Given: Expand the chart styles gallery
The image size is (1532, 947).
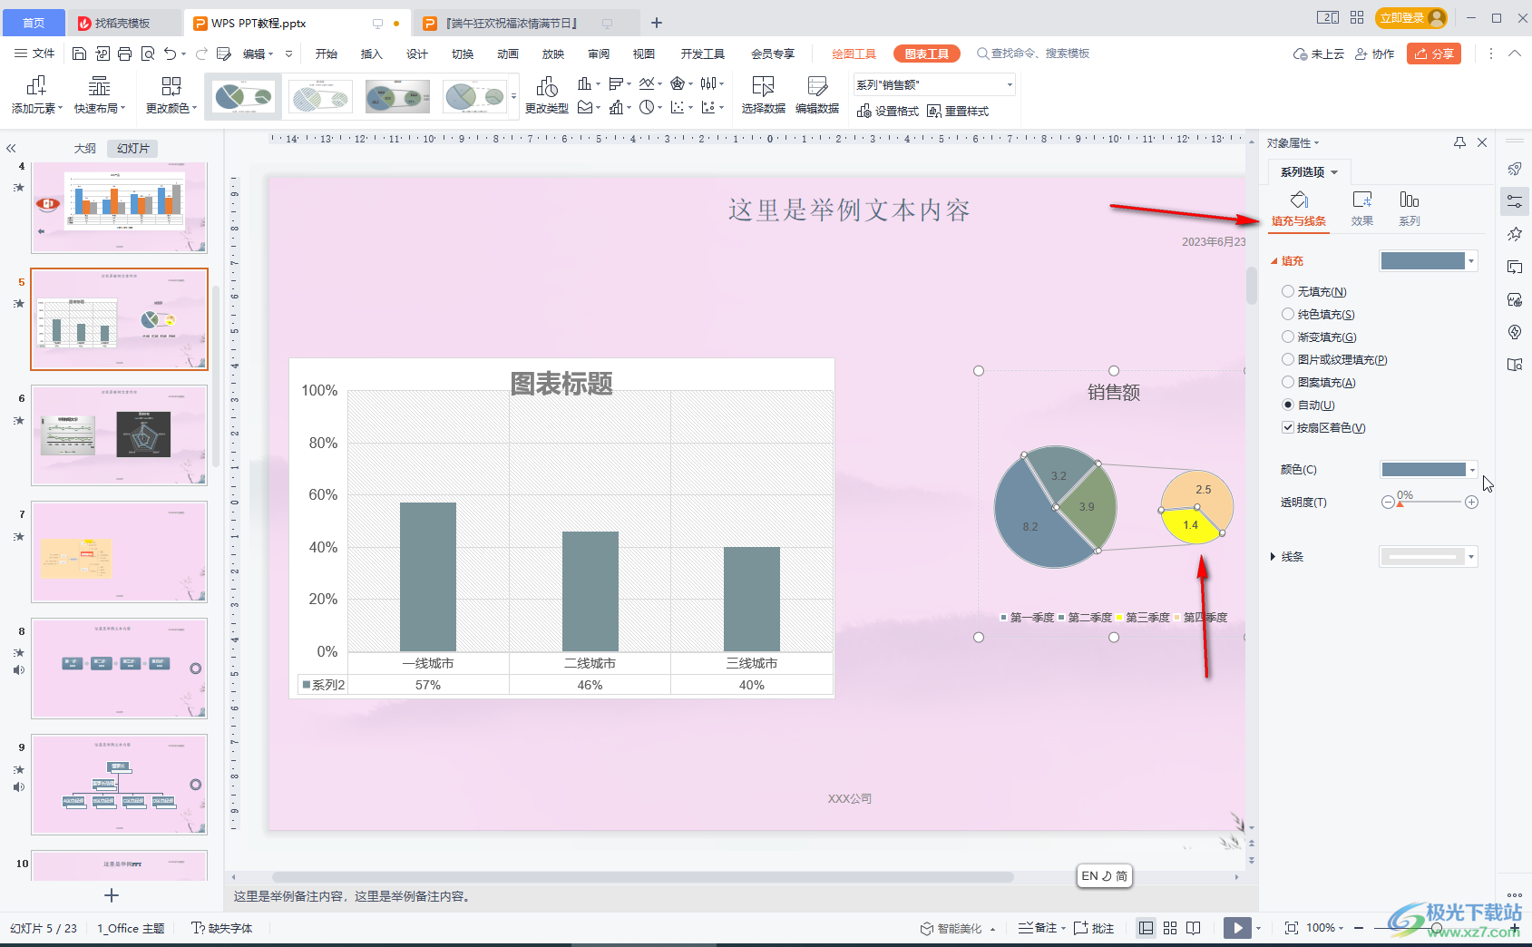Looking at the screenshot, I should (x=513, y=96).
